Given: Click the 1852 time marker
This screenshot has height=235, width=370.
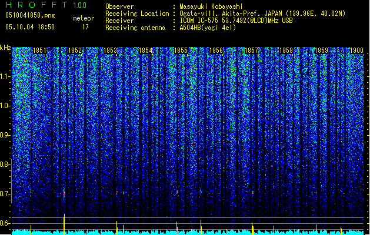Looking at the screenshot, I should tap(75, 51).
